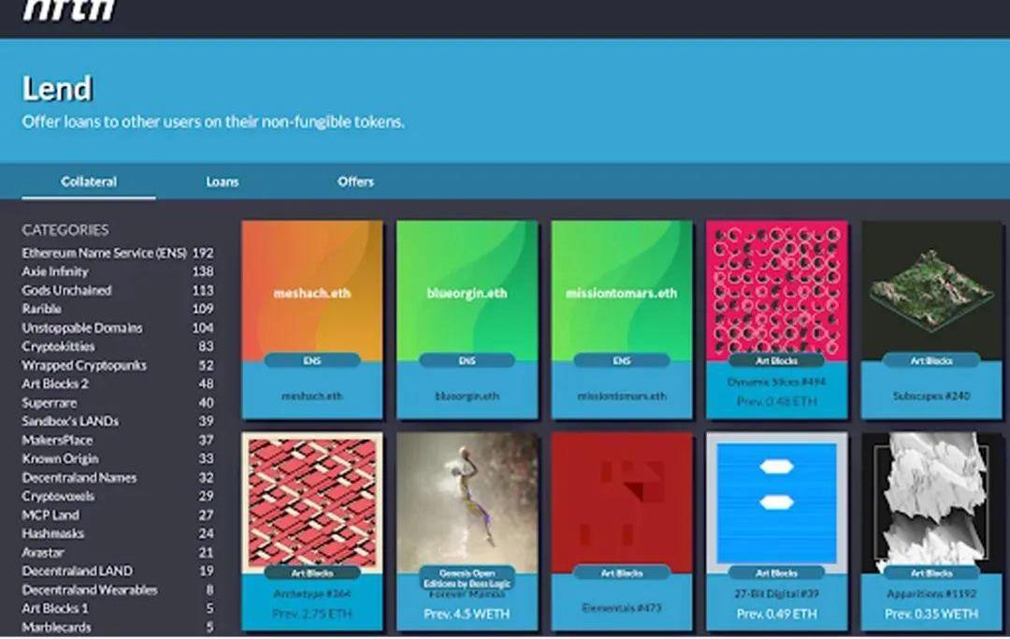
Task: Open the meshach.eth ENS card image
Action: point(312,290)
